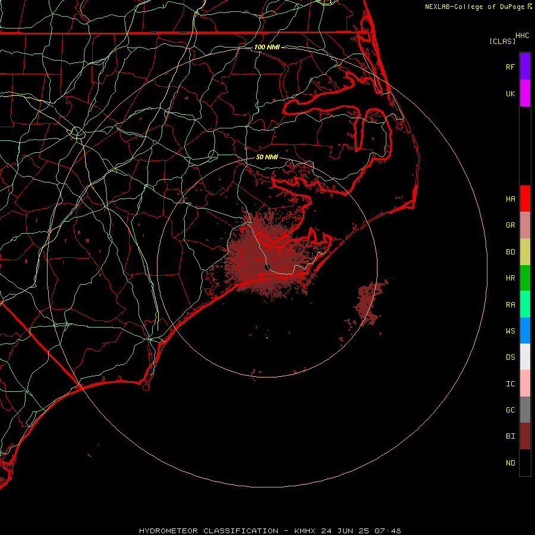Viewport: 535px width, 535px height.
Task: Click the HA legend label
Action: click(x=510, y=199)
